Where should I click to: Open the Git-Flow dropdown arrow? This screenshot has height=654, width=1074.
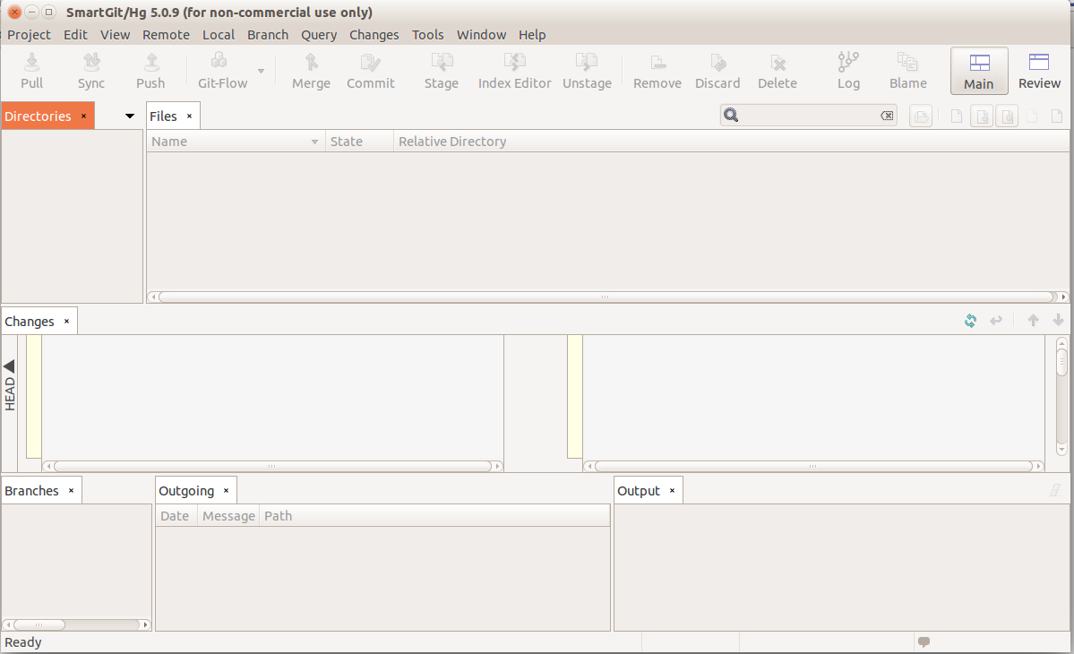tap(261, 71)
